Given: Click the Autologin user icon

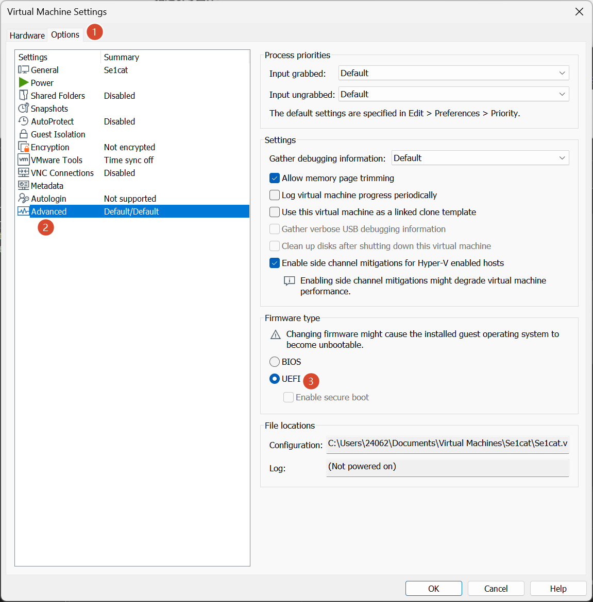Looking at the screenshot, I should point(24,199).
